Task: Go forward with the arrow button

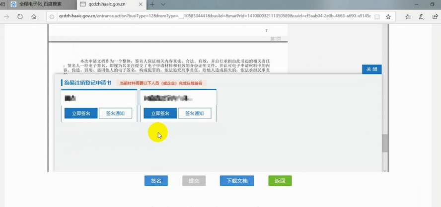Action: pyautogui.click(x=6, y=17)
